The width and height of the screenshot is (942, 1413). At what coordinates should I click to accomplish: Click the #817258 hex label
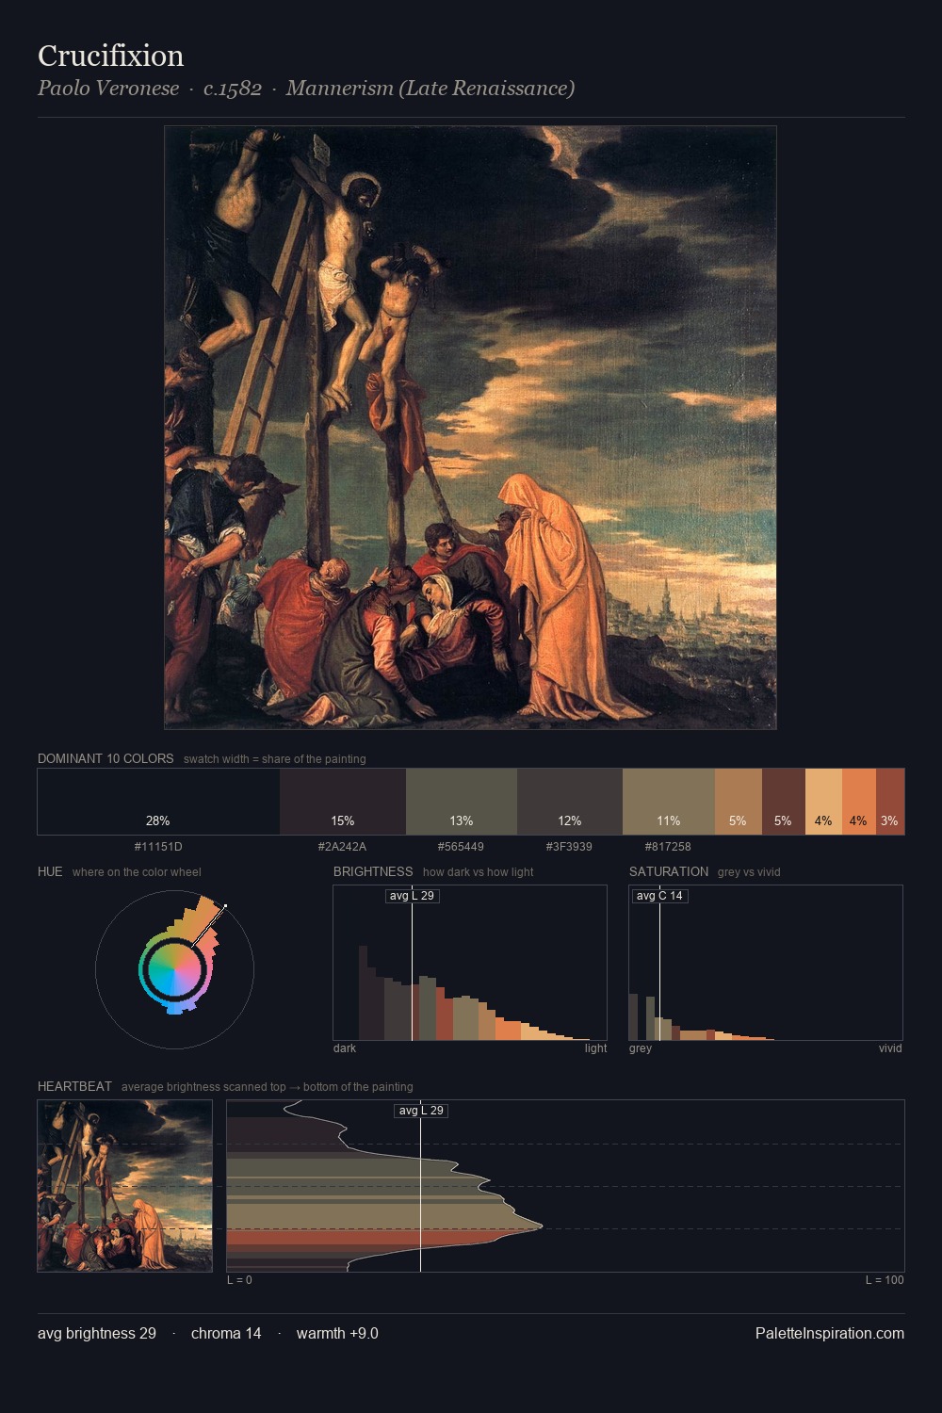[668, 847]
